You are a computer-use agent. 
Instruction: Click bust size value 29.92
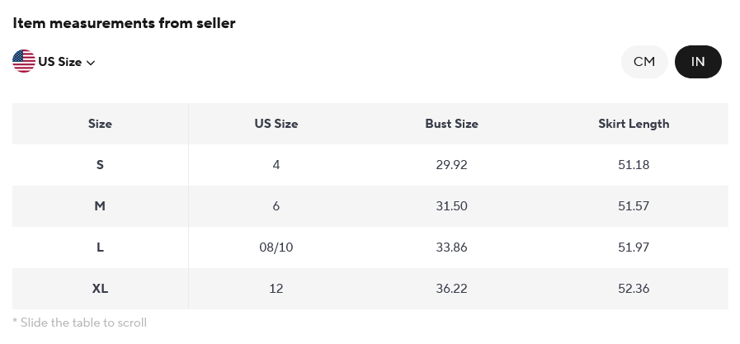(x=451, y=165)
